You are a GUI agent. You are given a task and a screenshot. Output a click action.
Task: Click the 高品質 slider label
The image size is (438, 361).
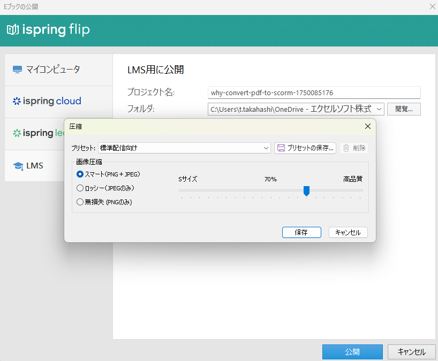tap(353, 179)
